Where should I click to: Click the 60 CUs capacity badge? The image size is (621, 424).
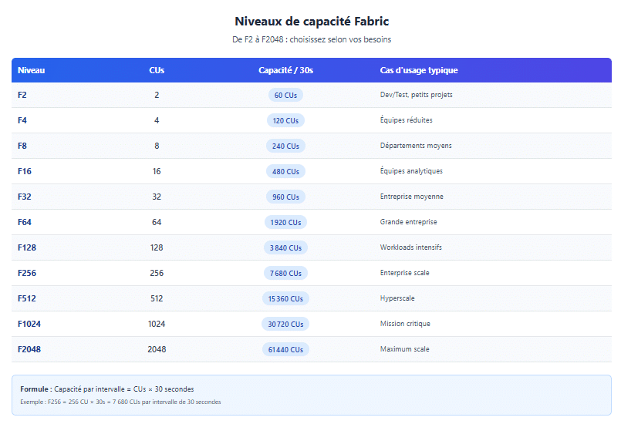(285, 96)
